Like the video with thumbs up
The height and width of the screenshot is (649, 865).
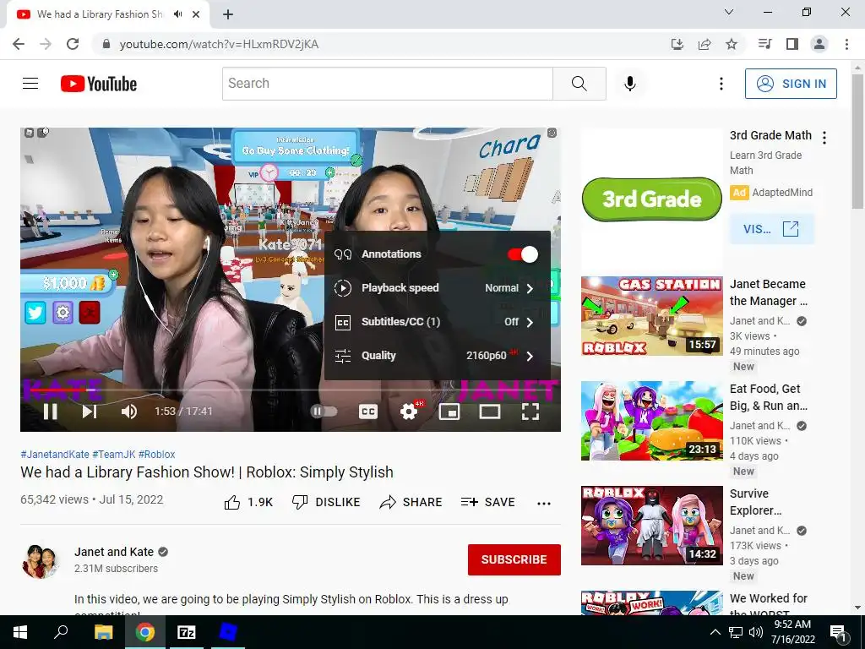248,502
